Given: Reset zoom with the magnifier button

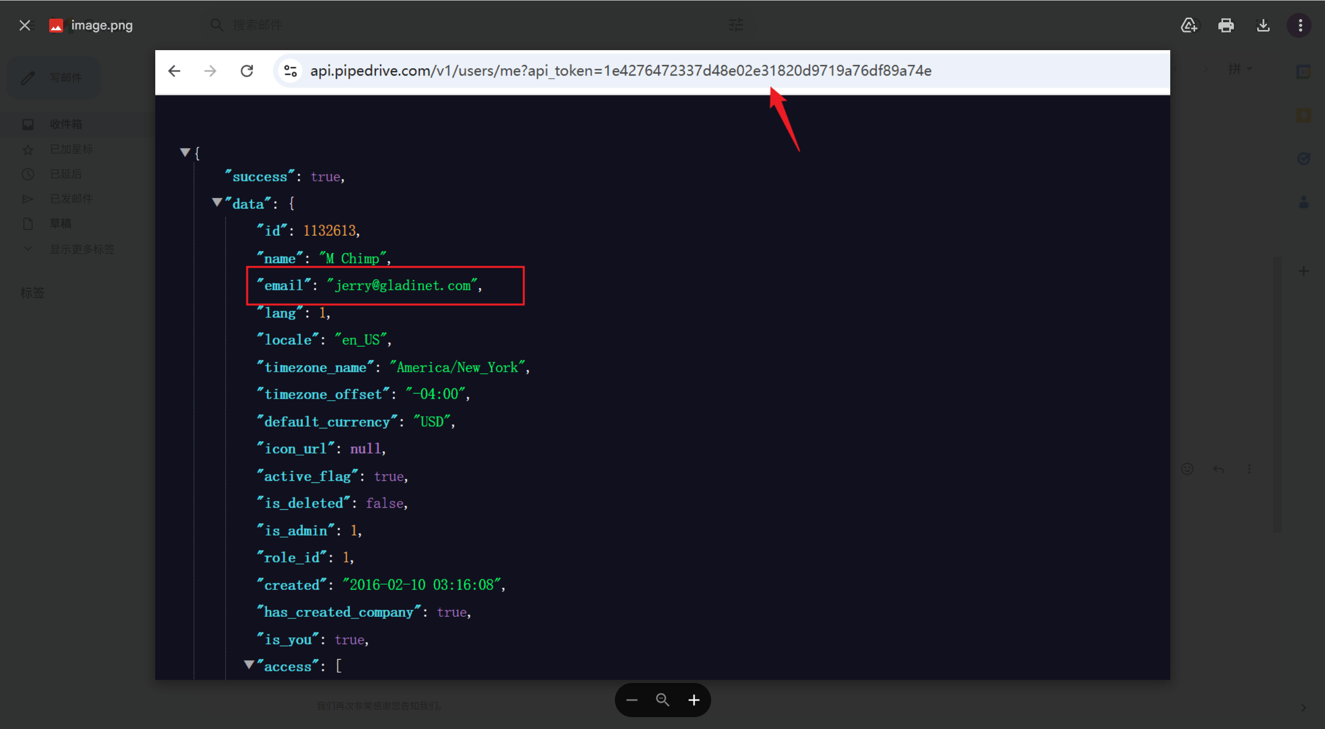Looking at the screenshot, I should point(662,700).
